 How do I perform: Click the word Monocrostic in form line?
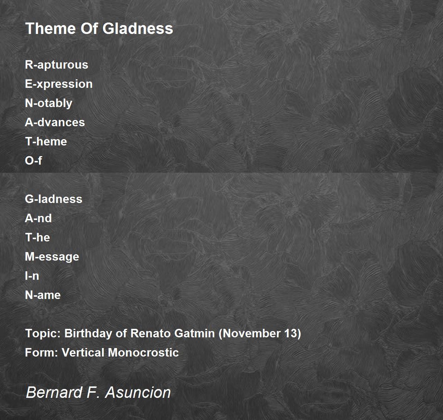(143, 352)
